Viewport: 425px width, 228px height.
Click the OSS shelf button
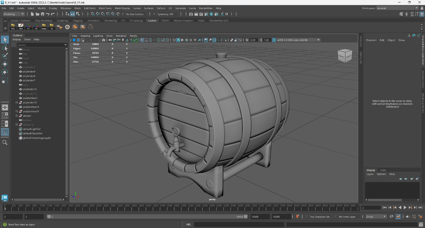[13, 27]
